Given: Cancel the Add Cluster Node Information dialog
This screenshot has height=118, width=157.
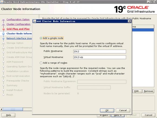Looking at the screenshot, I should pyautogui.click(x=123, y=110).
